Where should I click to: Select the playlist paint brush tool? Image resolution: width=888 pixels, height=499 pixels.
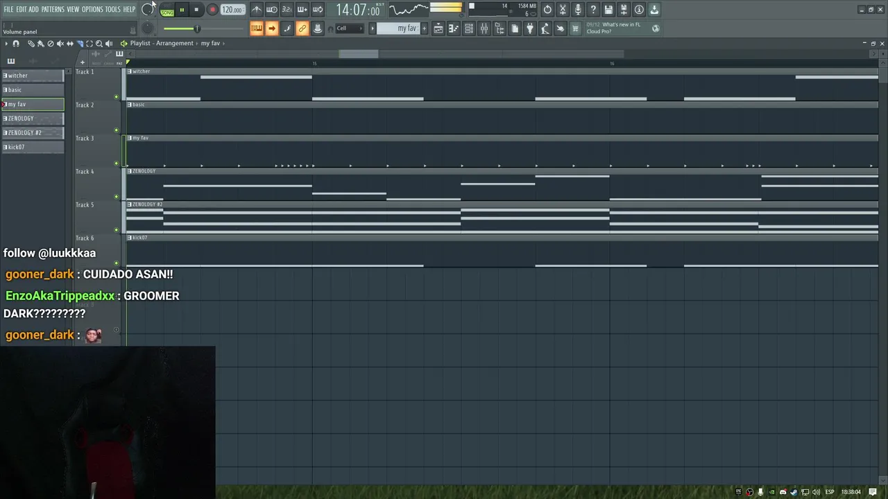coord(40,43)
